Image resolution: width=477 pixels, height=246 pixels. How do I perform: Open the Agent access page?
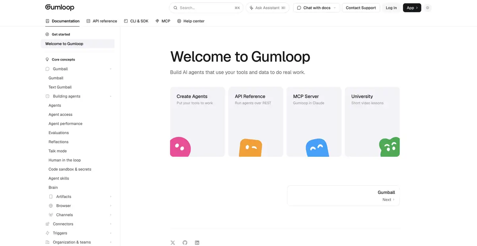click(x=60, y=115)
